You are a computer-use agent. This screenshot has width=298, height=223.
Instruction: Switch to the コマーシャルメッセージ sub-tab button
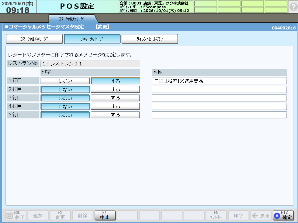(x=34, y=39)
